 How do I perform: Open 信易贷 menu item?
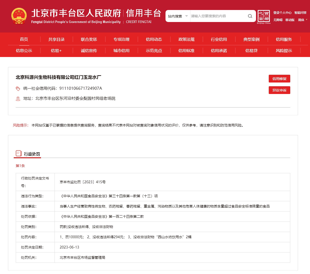click(x=251, y=50)
